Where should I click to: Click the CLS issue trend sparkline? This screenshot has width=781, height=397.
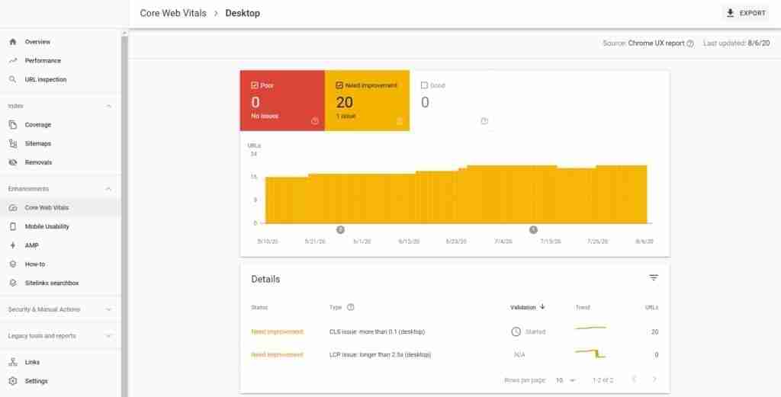click(x=590, y=328)
